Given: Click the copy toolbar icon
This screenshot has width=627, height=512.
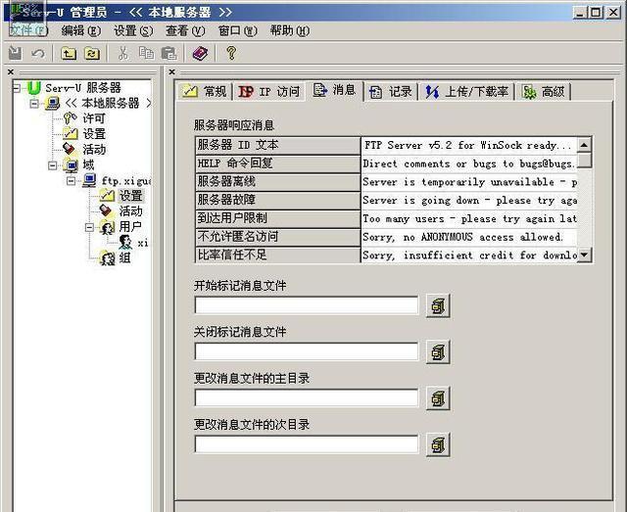Looking at the screenshot, I should pyautogui.click(x=146, y=53).
